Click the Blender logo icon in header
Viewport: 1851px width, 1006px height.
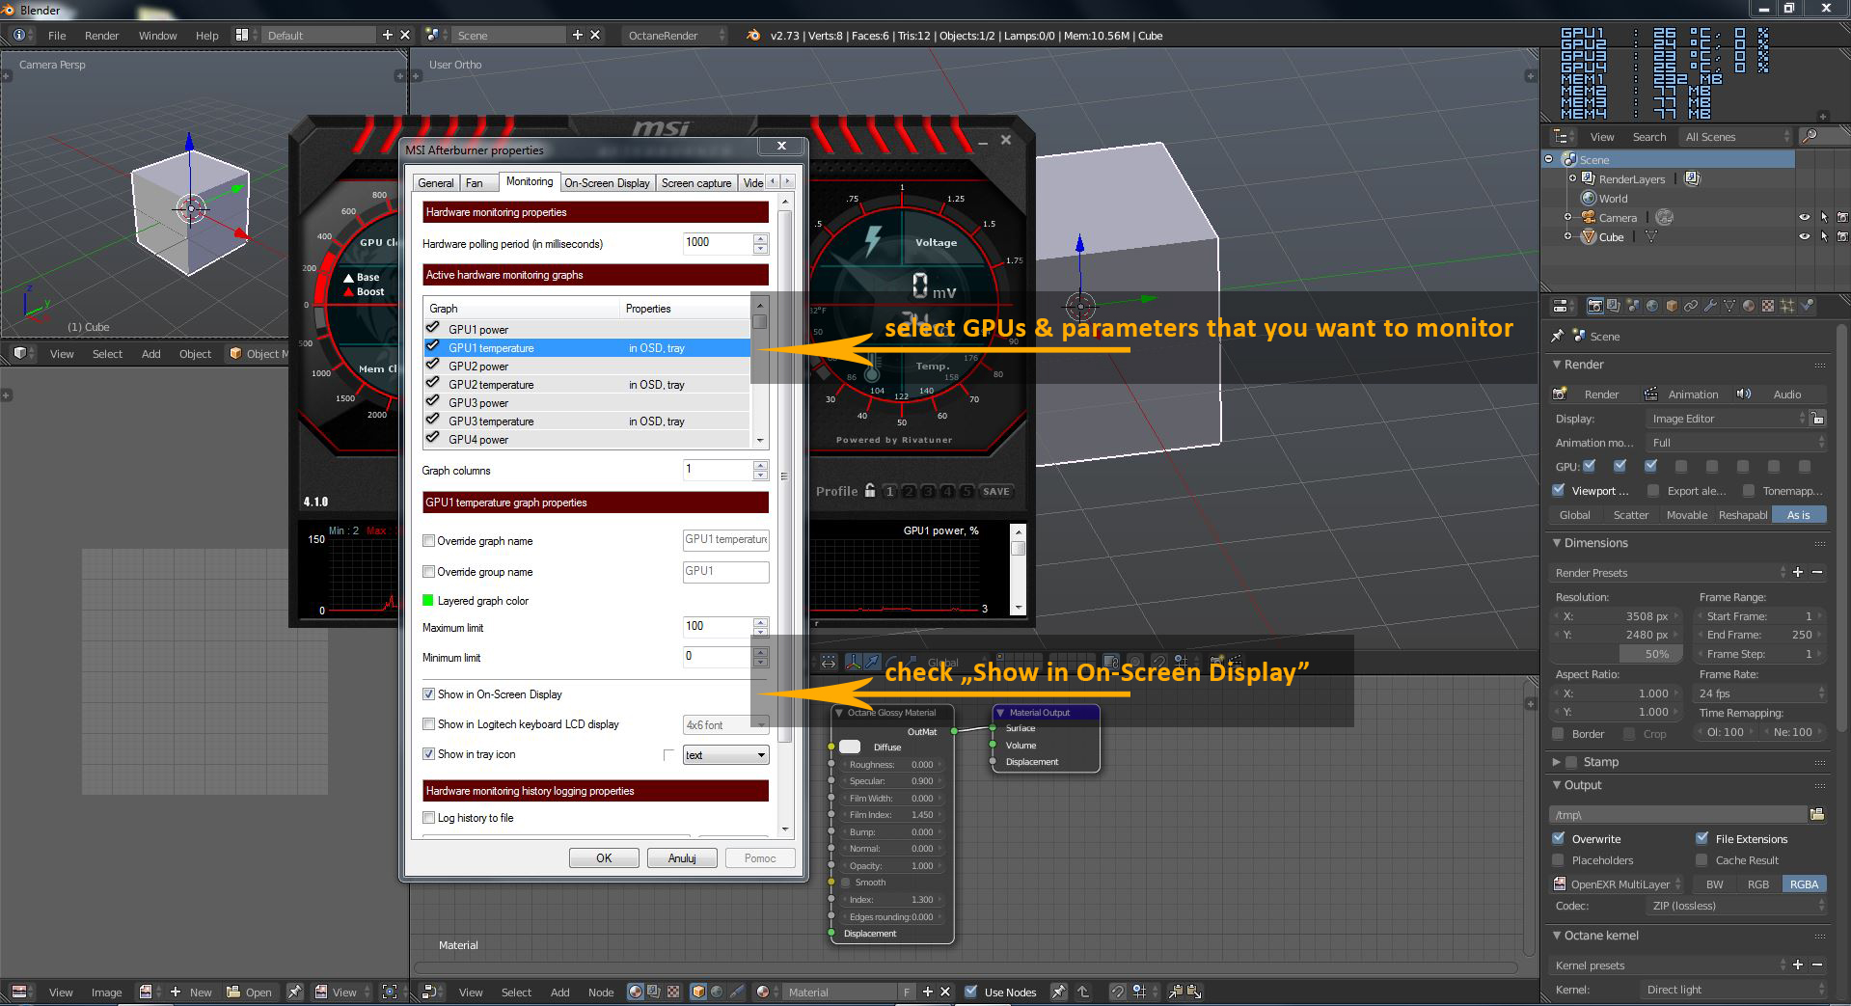point(753,35)
